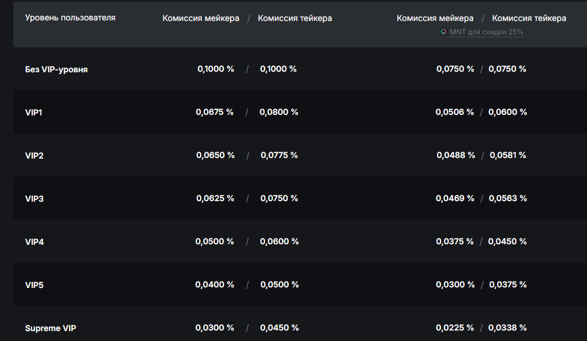Select the 'Без VIP-уровня' row label
This screenshot has height=341, width=587.
(57, 69)
